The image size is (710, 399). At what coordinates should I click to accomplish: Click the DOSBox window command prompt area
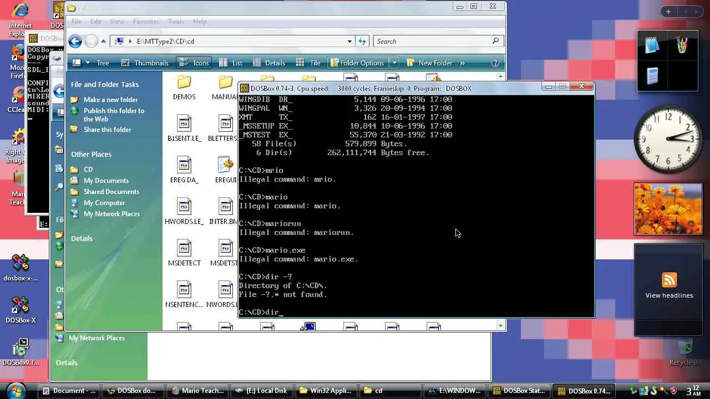(416, 205)
